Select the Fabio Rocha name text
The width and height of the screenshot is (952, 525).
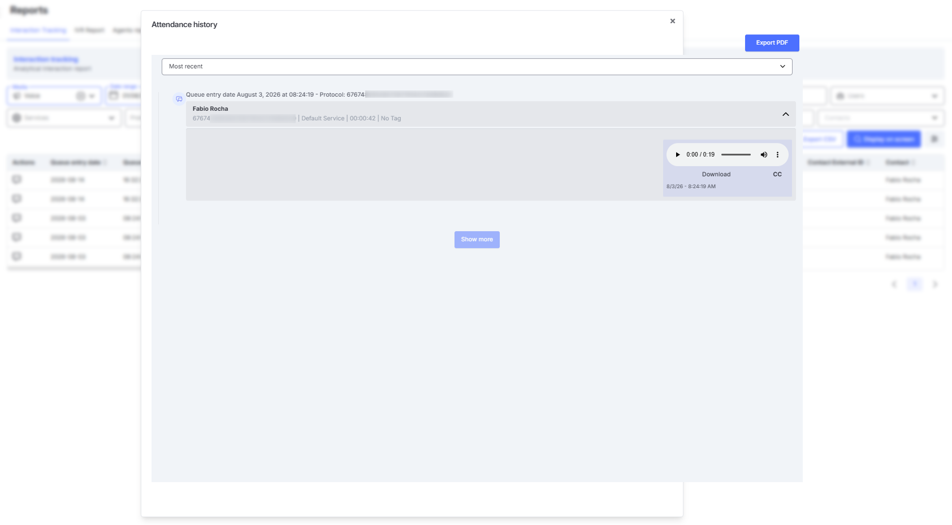click(210, 109)
